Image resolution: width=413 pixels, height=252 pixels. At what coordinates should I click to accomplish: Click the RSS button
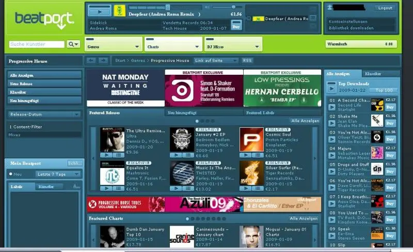(247, 60)
